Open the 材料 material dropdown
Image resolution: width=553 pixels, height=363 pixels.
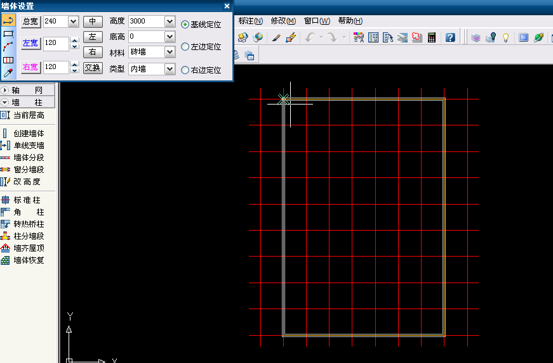[169, 52]
